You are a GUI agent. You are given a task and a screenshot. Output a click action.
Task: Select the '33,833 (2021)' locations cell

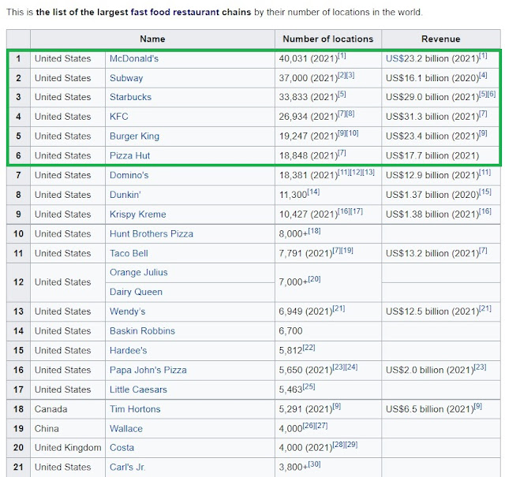[x=328, y=97]
